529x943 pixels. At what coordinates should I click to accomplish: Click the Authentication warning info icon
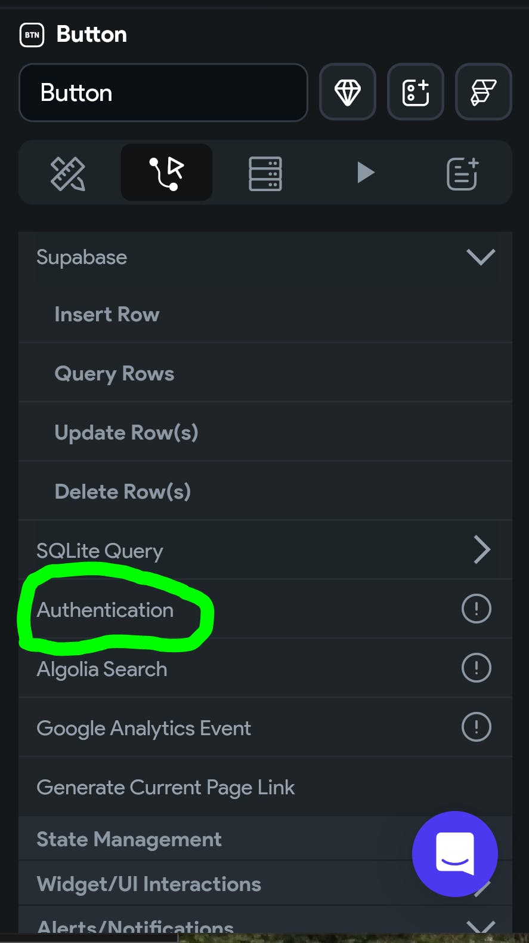pos(477,609)
